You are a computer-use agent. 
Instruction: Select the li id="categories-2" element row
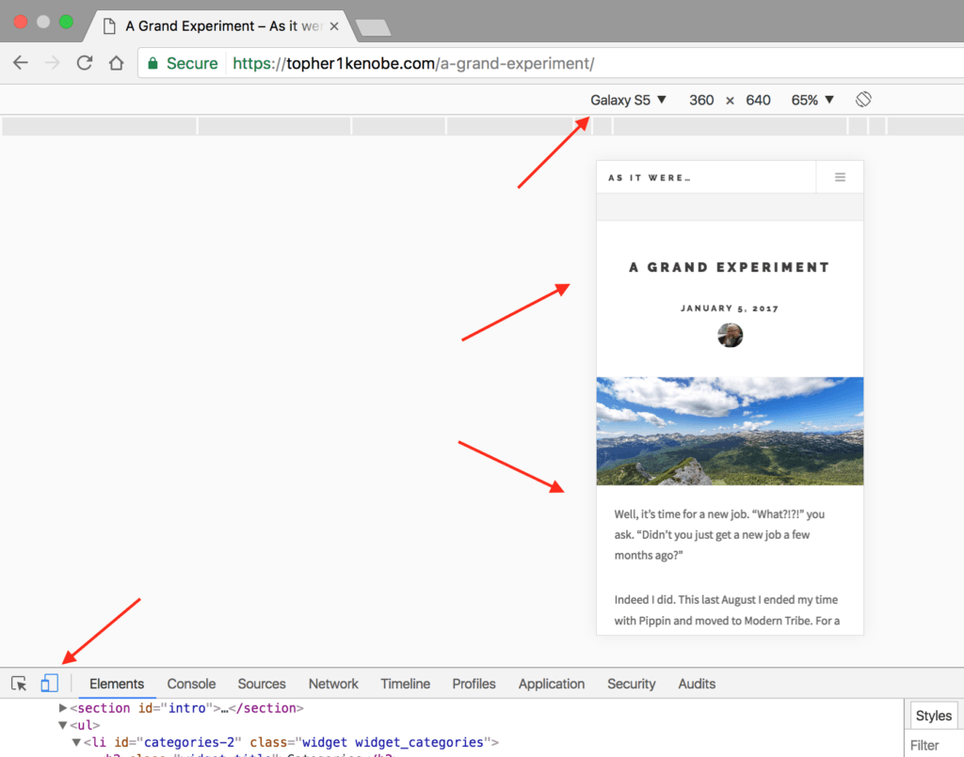[291, 742]
